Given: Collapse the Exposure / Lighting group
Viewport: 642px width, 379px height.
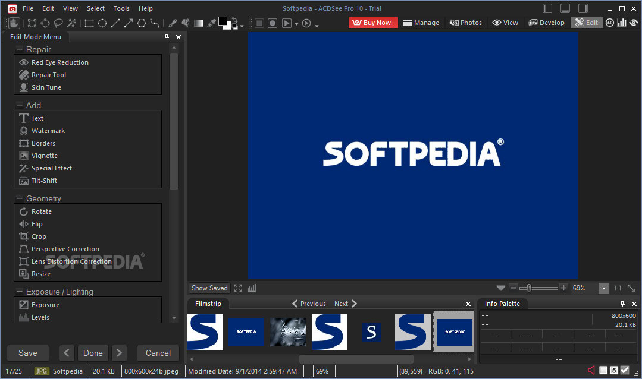Looking at the screenshot, I should coord(19,292).
